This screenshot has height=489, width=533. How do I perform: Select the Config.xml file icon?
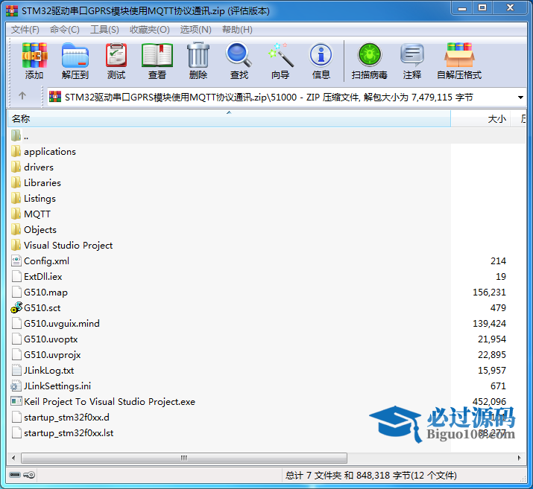[x=16, y=261]
